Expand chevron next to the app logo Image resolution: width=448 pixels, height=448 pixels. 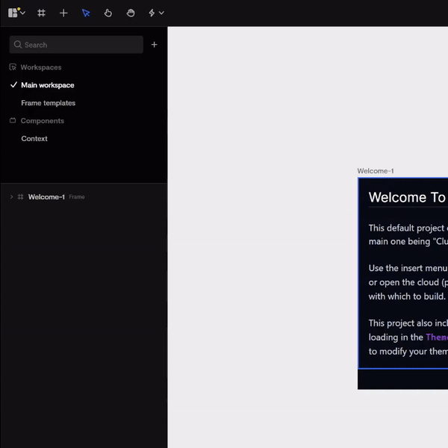coord(23,13)
